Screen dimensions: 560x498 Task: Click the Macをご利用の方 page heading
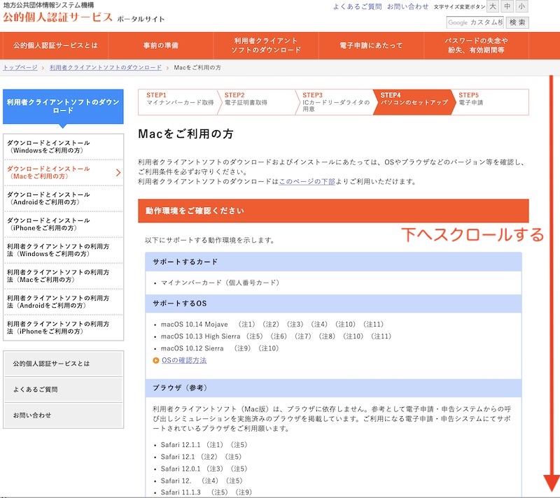pyautogui.click(x=185, y=134)
